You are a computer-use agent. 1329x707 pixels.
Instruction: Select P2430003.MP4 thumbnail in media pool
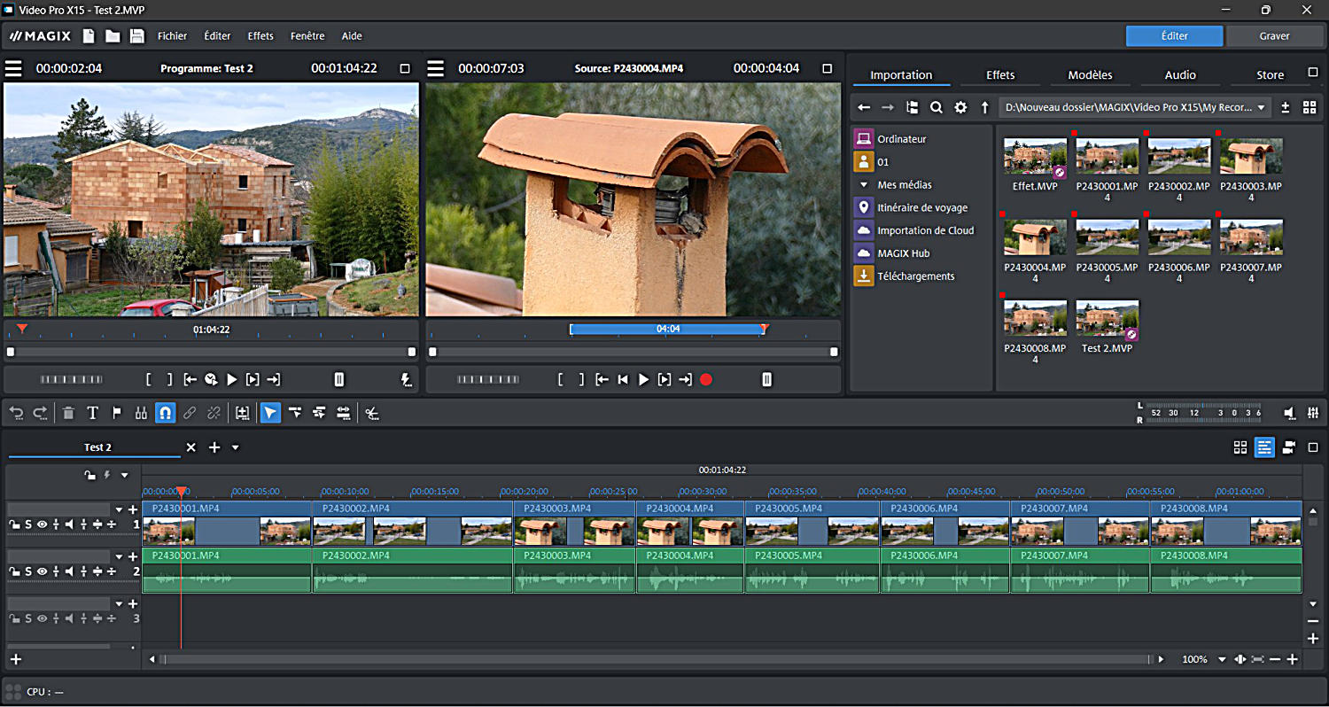point(1251,157)
